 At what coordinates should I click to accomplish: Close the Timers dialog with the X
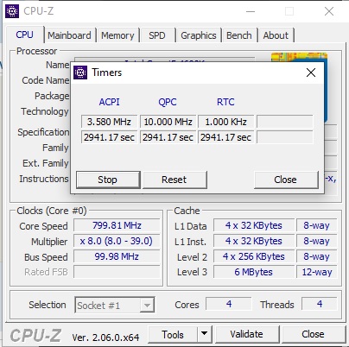click(x=311, y=73)
